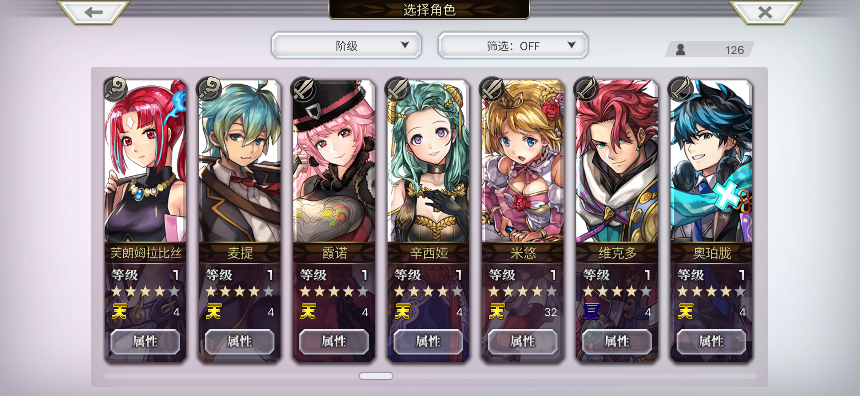Open the 筛选: OFF filter dropdown

coord(513,45)
